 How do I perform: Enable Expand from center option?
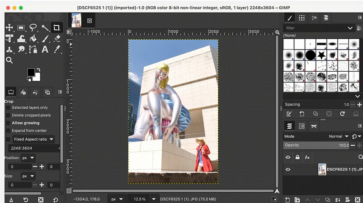pos(8,130)
